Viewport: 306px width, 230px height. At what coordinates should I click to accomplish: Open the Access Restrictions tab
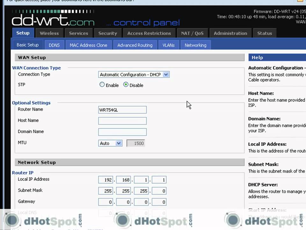(149, 33)
